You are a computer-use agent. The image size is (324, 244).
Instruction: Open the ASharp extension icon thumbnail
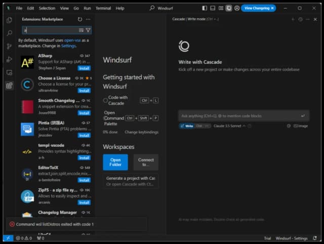coord(27,62)
